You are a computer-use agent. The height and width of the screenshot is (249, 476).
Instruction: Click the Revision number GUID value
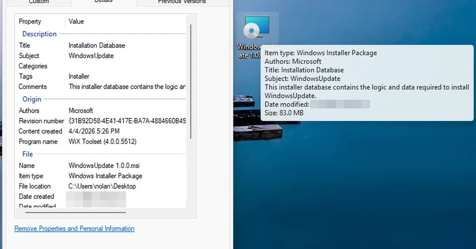click(x=127, y=121)
